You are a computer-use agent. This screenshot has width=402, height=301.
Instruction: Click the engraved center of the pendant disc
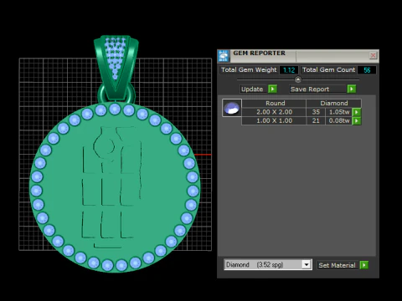coord(111,186)
